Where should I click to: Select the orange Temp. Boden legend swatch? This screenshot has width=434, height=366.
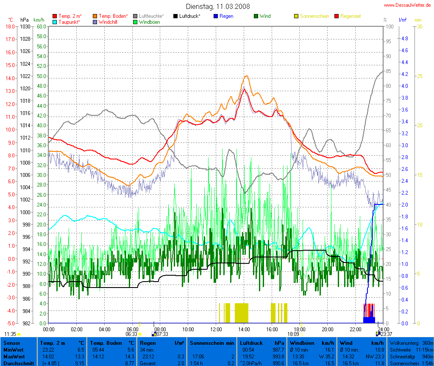pos(95,16)
